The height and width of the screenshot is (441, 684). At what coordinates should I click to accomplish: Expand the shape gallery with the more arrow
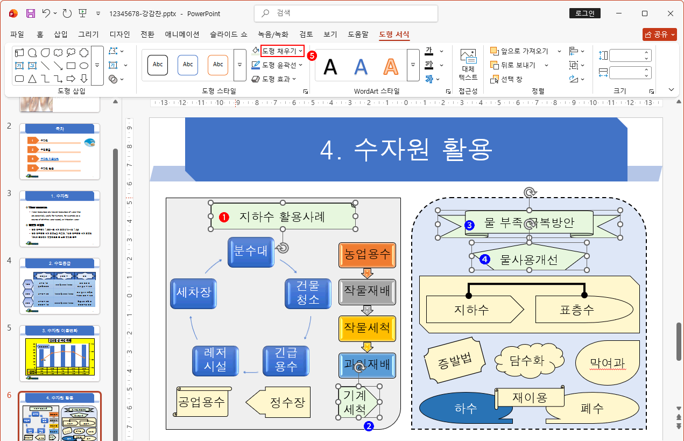click(x=97, y=65)
